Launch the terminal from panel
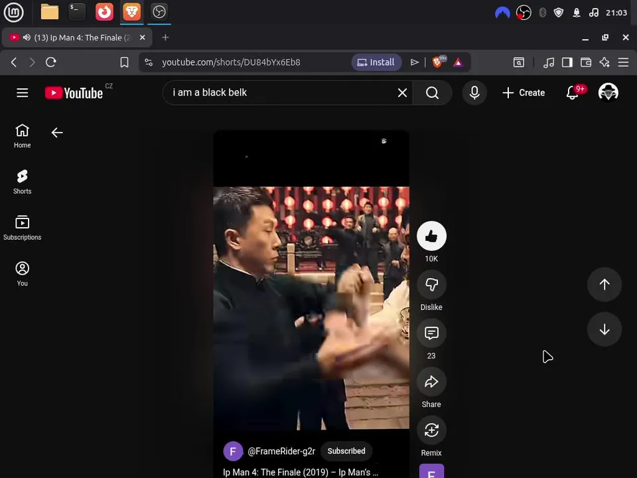Image resolution: width=637 pixels, height=478 pixels. [x=76, y=12]
